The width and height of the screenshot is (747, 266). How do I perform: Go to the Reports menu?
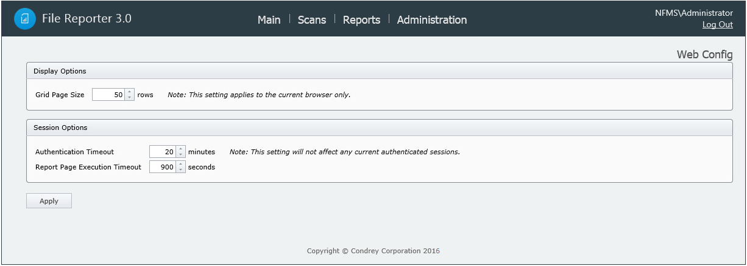361,20
